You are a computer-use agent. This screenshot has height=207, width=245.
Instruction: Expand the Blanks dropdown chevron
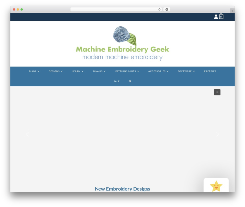pyautogui.click(x=105, y=71)
